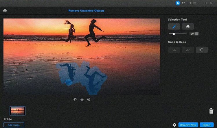Image resolution: width=217 pixels, height=128 pixels.
Task: Open the user account profile
Action: pos(178,3)
